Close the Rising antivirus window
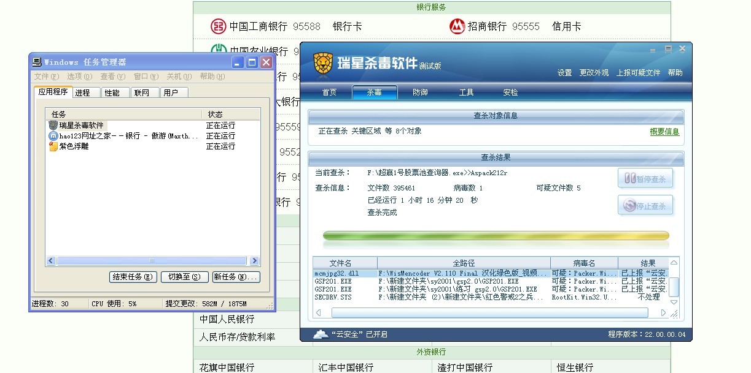Screen dimensions: 751x373 [x=682, y=49]
